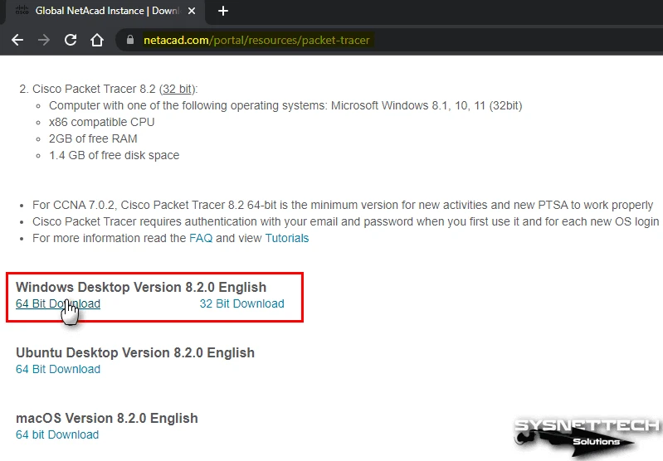The width and height of the screenshot is (663, 461).
Task: Click the 1.4 GB of free disk space text
Action: point(115,156)
